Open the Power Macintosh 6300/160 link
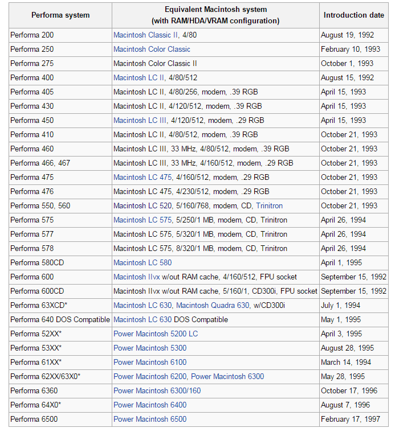 click(157, 391)
